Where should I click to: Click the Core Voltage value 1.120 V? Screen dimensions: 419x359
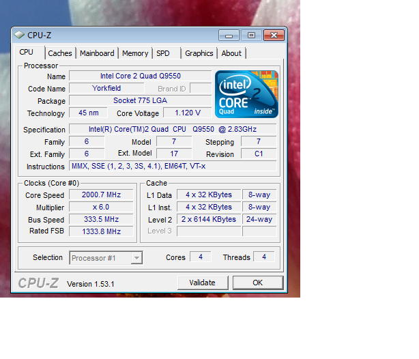click(188, 113)
